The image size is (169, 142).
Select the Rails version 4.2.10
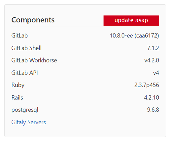[x=152, y=98]
